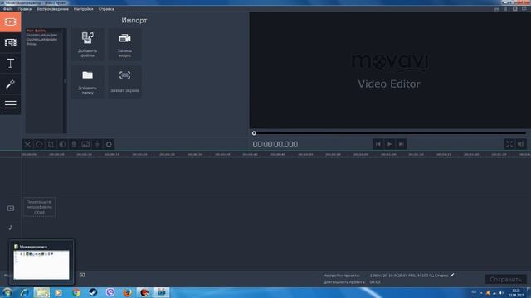
Task: Click Запись видео to record video
Action: tap(124, 45)
